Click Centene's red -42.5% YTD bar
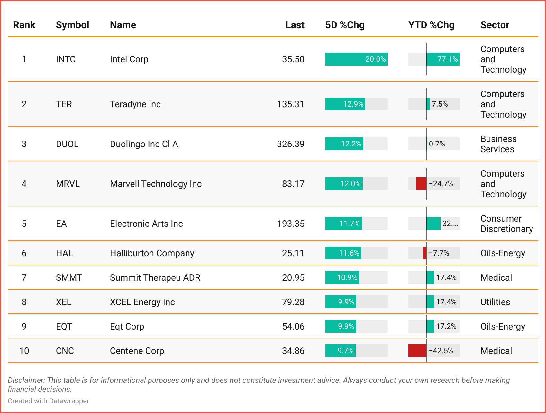The width and height of the screenshot is (546, 413). point(417,351)
